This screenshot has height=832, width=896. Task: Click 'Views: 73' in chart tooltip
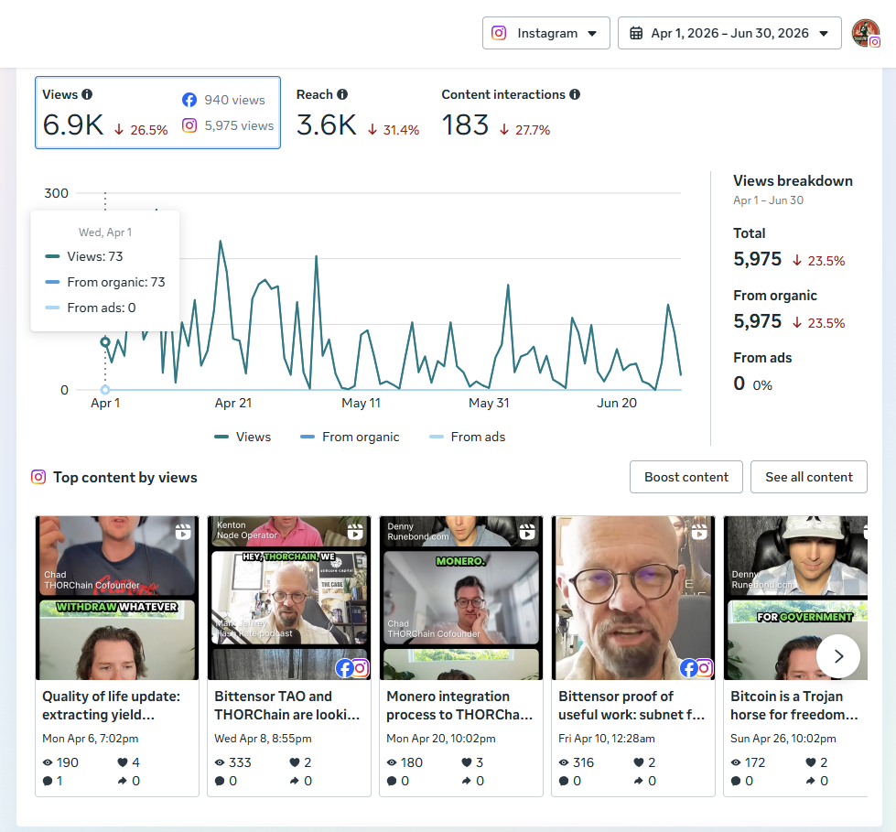[95, 256]
